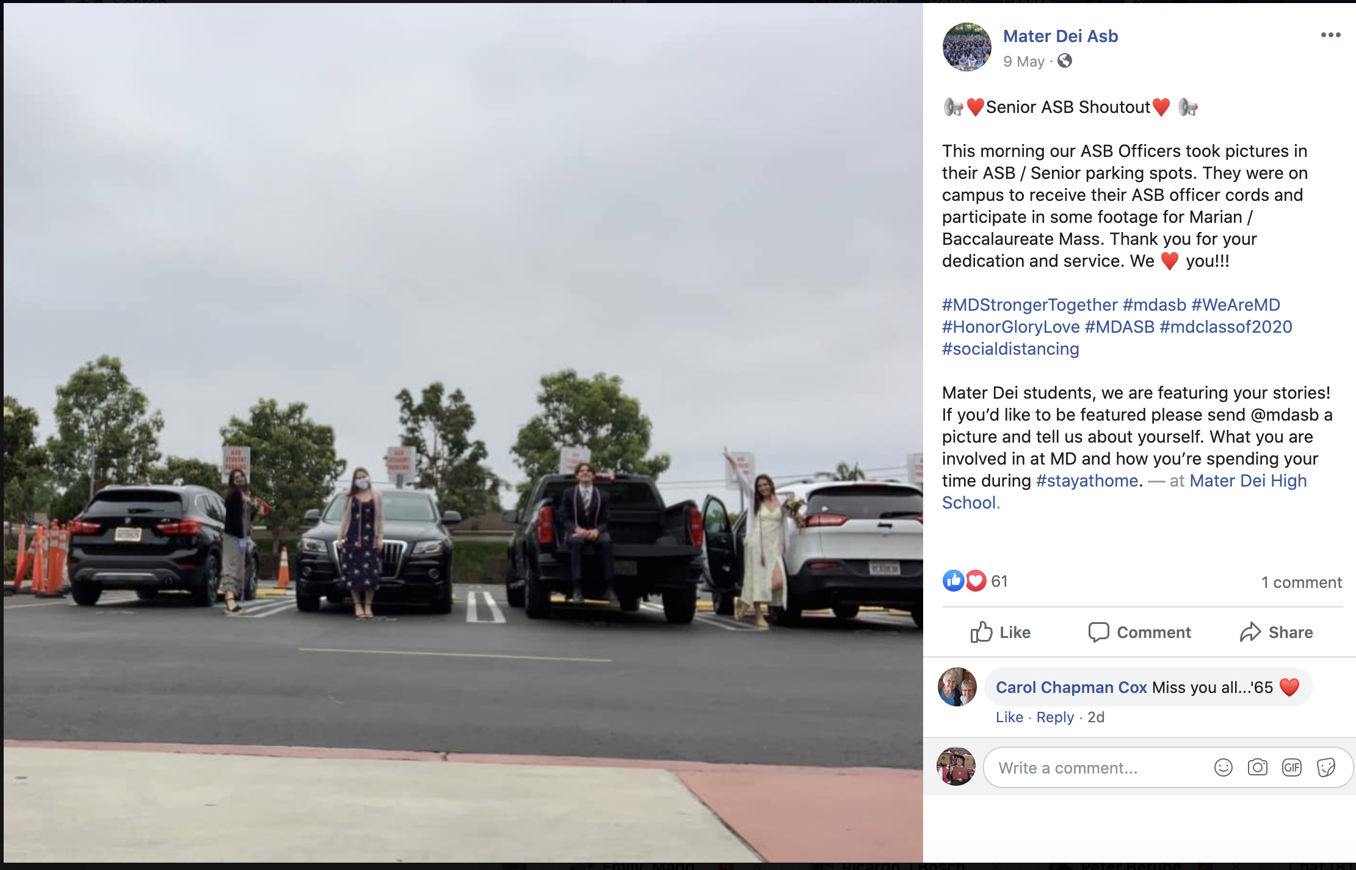This screenshot has height=870, width=1356.
Task: Open the 9 May post date
Action: click(1024, 62)
